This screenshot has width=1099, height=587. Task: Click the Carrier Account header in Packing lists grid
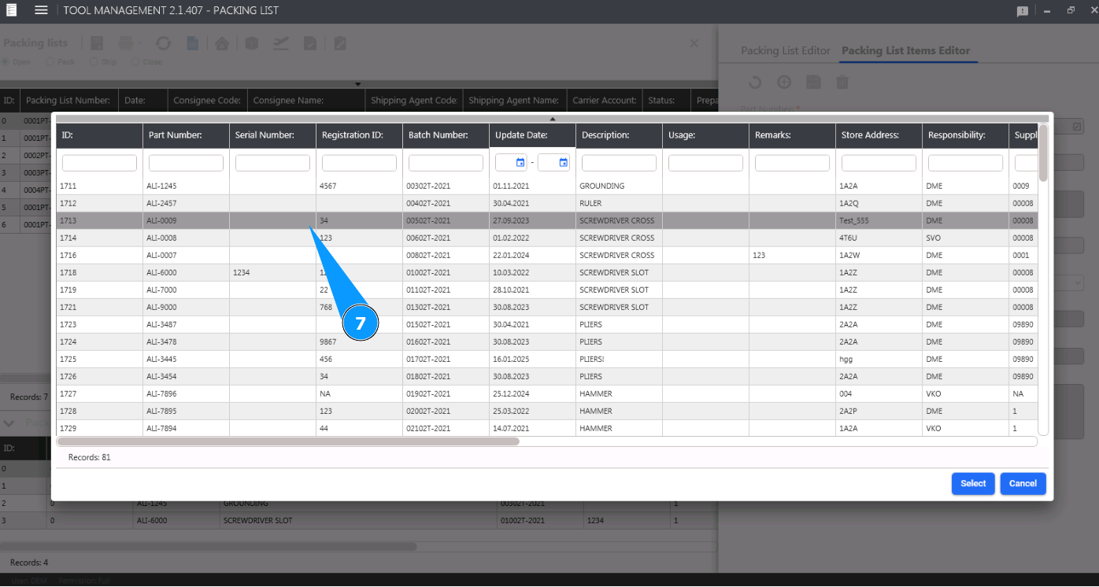(604, 101)
